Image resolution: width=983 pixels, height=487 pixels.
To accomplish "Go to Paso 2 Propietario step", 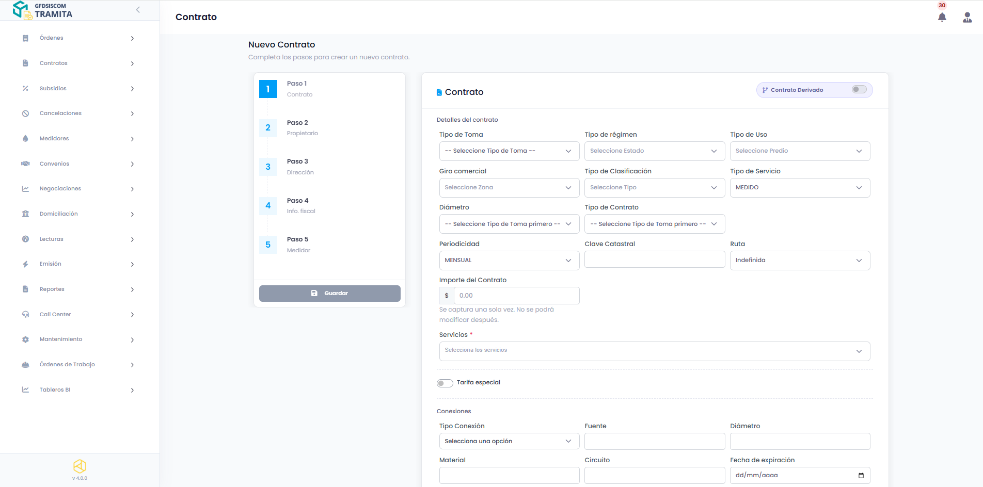I will coord(297,127).
